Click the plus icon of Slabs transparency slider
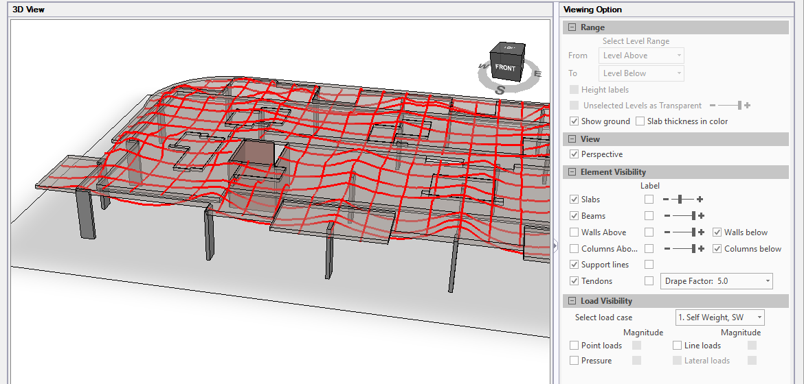 pyautogui.click(x=700, y=200)
